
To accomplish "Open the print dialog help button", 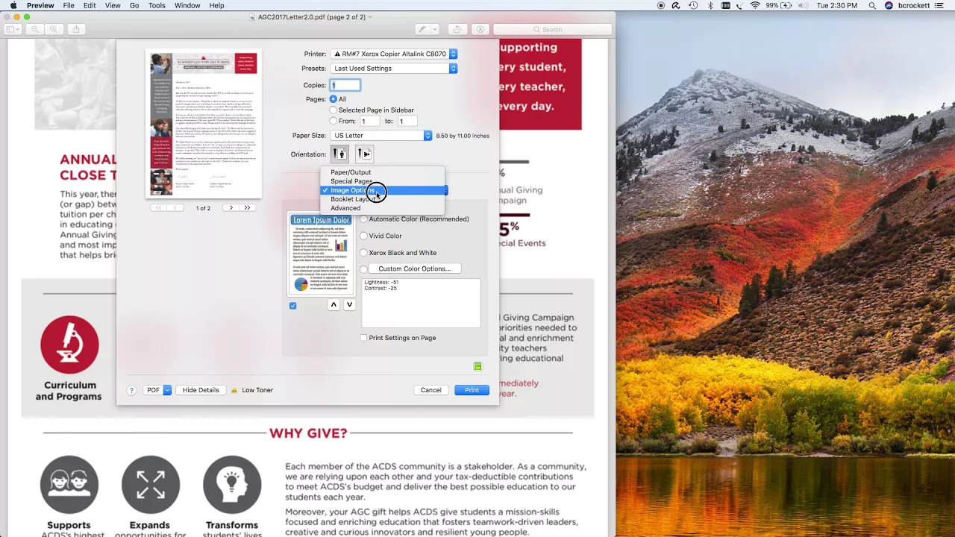I will tap(131, 390).
